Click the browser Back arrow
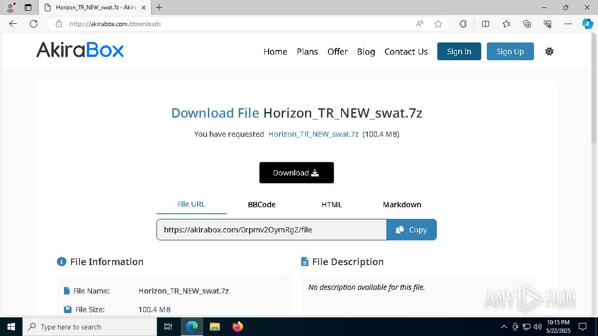 point(13,24)
